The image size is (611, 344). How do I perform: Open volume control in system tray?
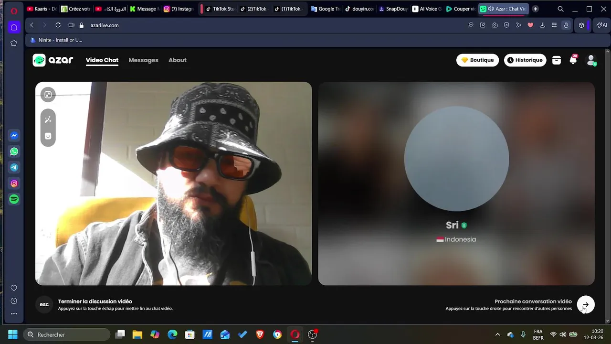[x=563, y=334]
